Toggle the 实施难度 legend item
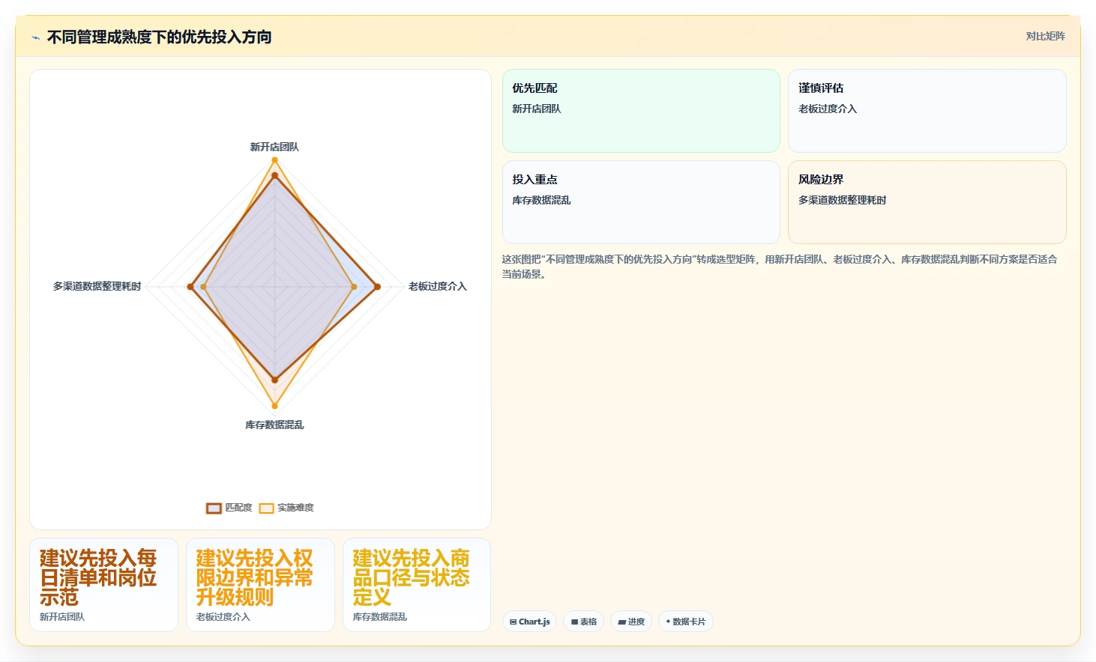Screen dimensions: 1096x662 [x=286, y=508]
